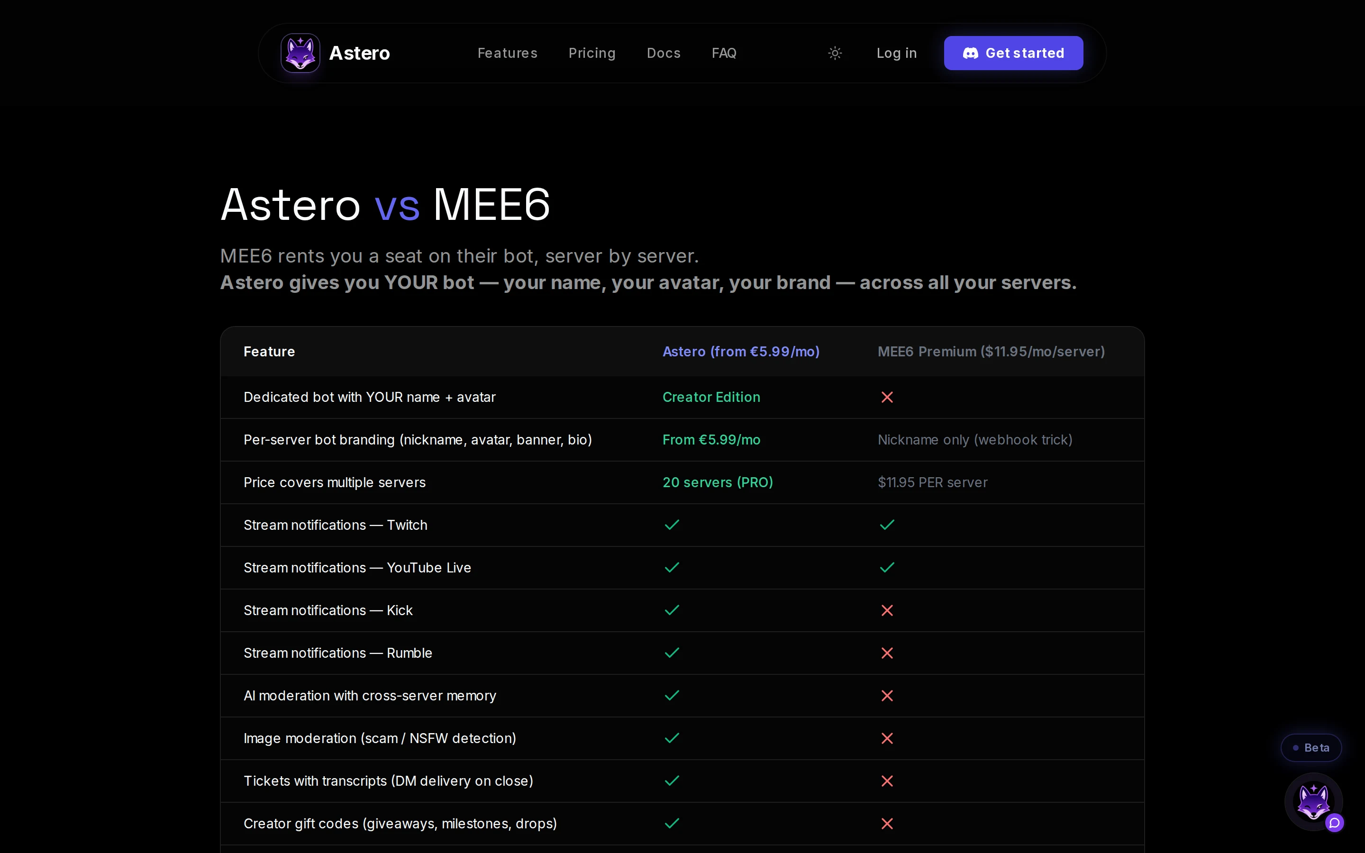Click the '20 servers (PRO)' cell

[x=718, y=482]
